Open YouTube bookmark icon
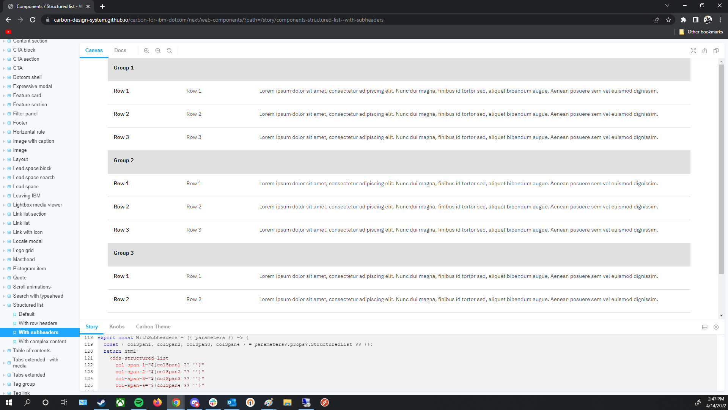728x410 pixels. (x=8, y=32)
